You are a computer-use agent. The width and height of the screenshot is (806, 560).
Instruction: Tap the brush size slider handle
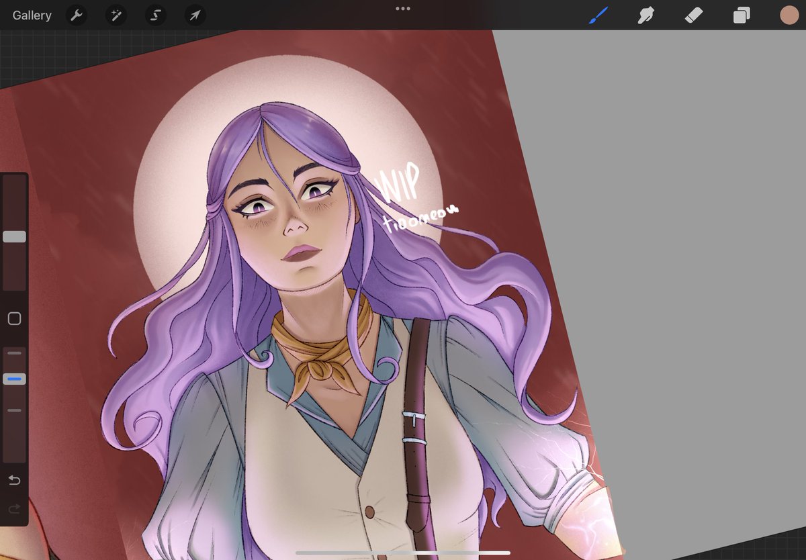click(x=14, y=236)
